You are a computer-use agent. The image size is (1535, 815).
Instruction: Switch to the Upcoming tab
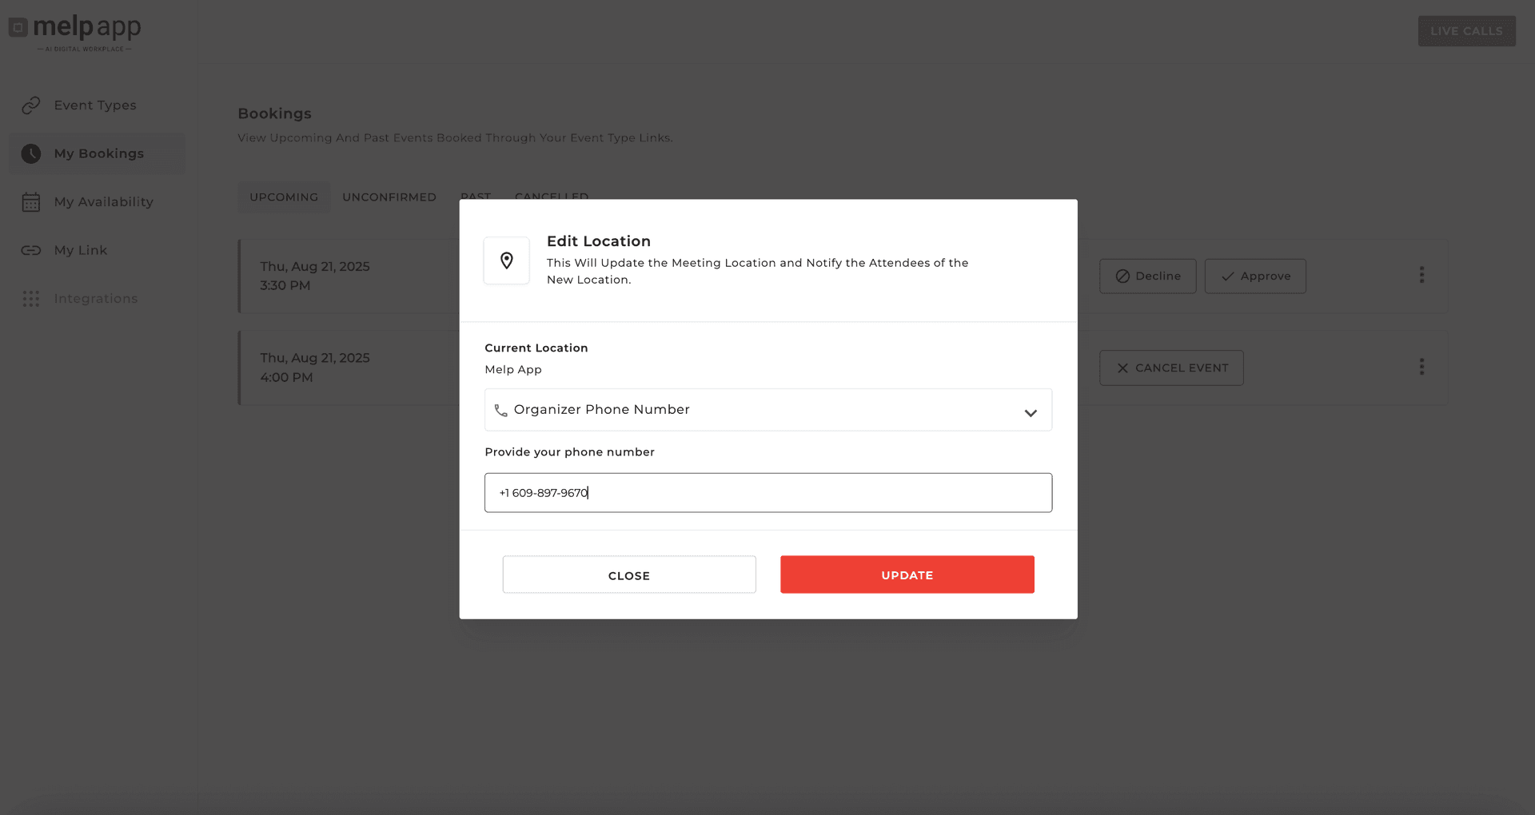(284, 197)
